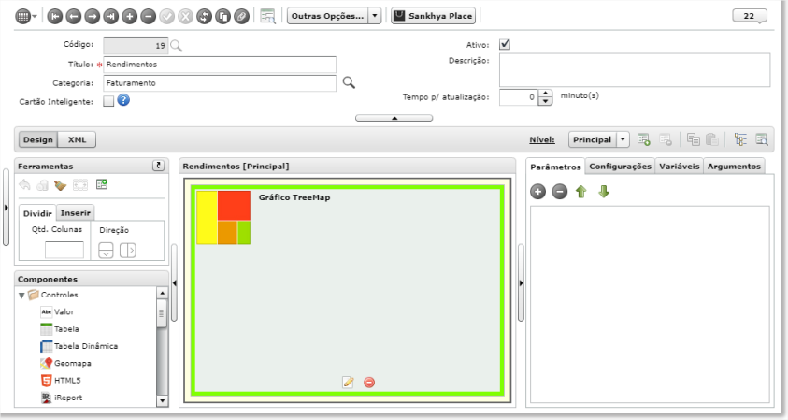Go to the next record arrow

[x=92, y=17]
